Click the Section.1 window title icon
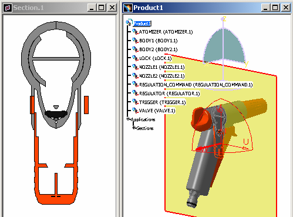This screenshot has width=293, height=217. coord(8,8)
